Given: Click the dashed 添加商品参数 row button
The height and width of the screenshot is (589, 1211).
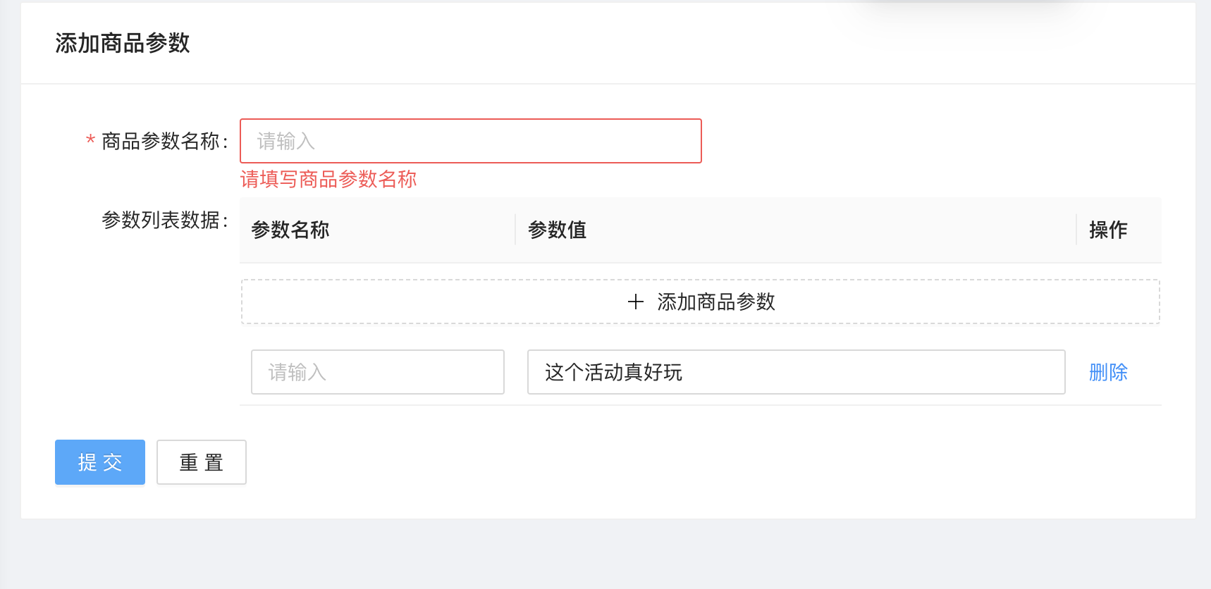Looking at the screenshot, I should coord(700,302).
